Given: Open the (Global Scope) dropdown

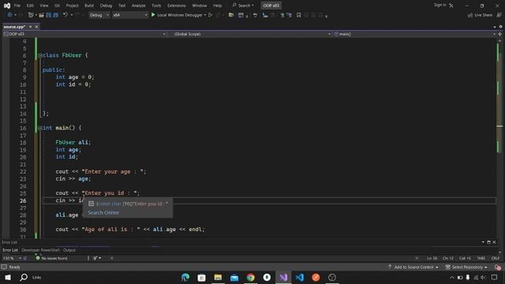Looking at the screenshot, I should pyautogui.click(x=252, y=34).
